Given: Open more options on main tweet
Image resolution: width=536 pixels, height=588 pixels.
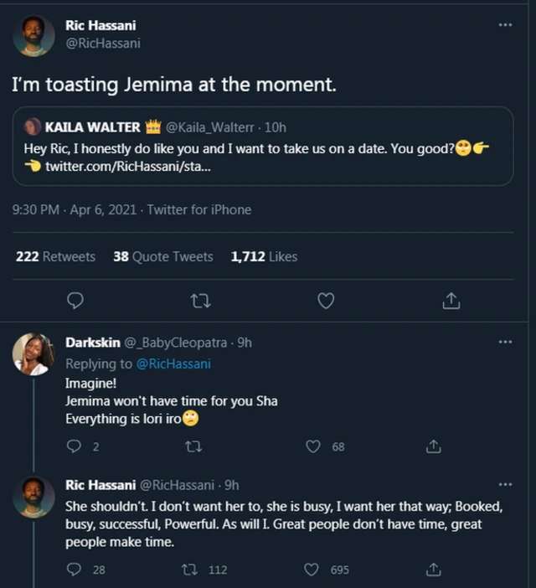Looking at the screenshot, I should 504,25.
